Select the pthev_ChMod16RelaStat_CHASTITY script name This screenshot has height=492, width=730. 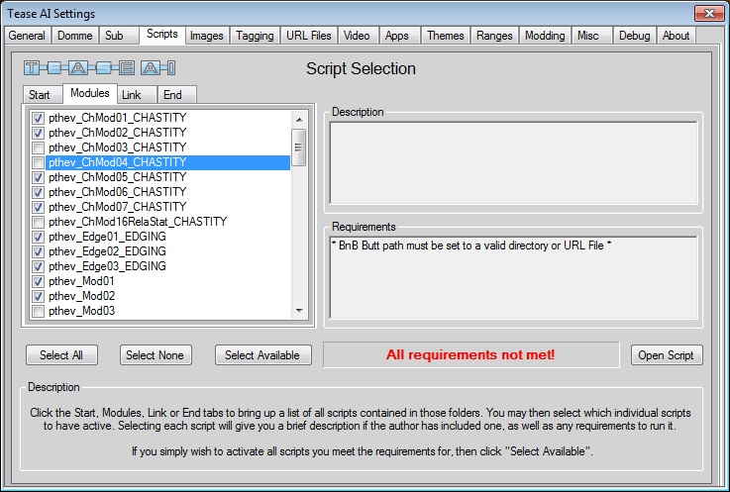pyautogui.click(x=138, y=222)
